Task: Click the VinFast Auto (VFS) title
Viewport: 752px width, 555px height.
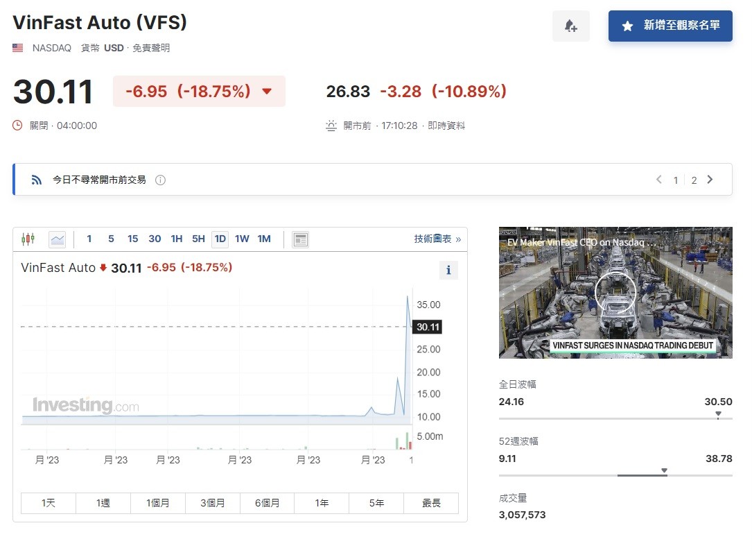Action: [x=100, y=23]
